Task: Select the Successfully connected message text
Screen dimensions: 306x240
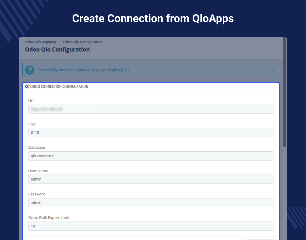Action: 84,70
